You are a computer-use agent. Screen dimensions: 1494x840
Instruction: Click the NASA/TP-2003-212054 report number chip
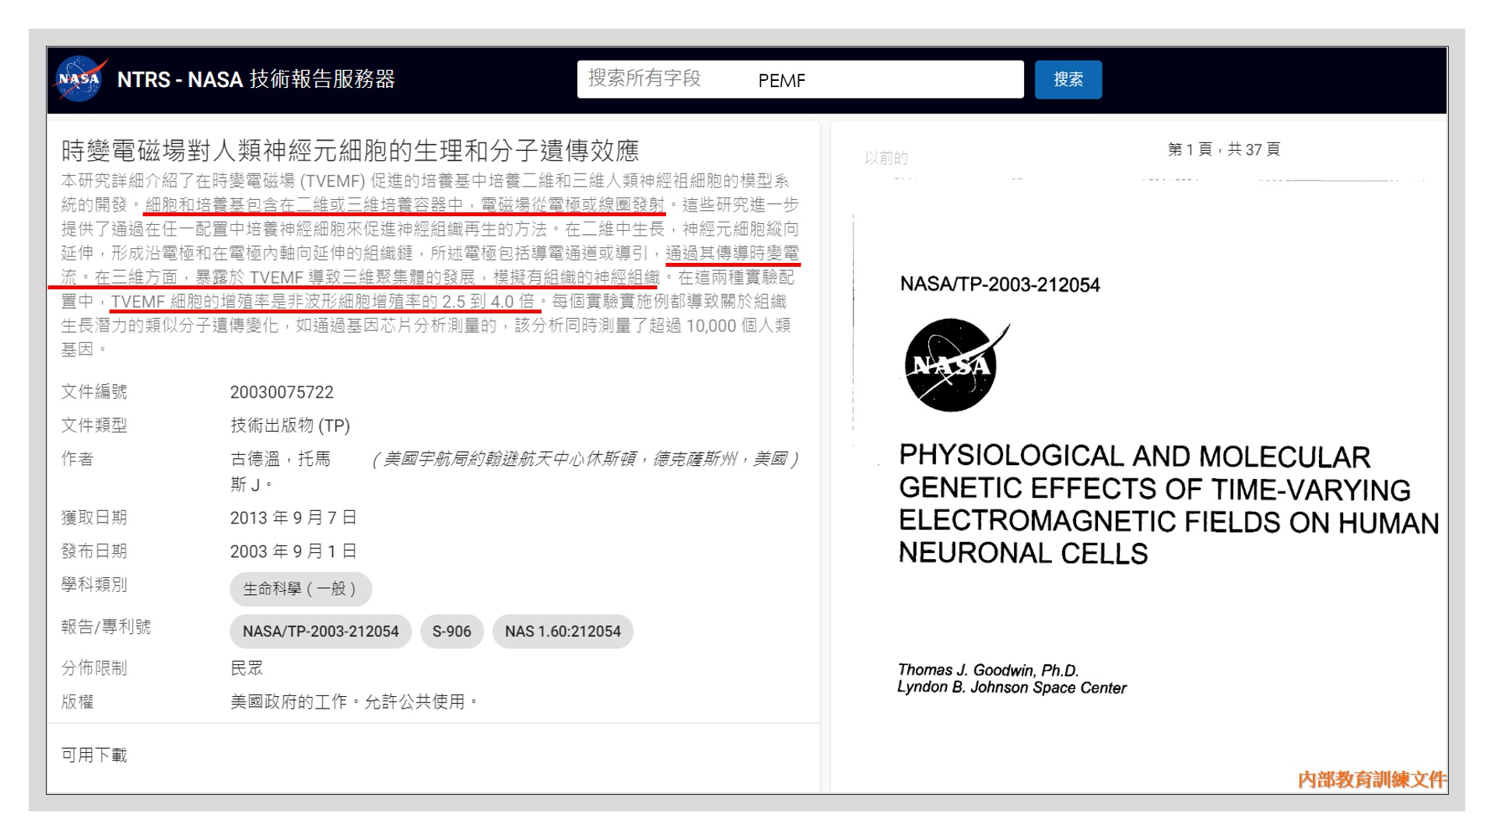[x=321, y=631]
